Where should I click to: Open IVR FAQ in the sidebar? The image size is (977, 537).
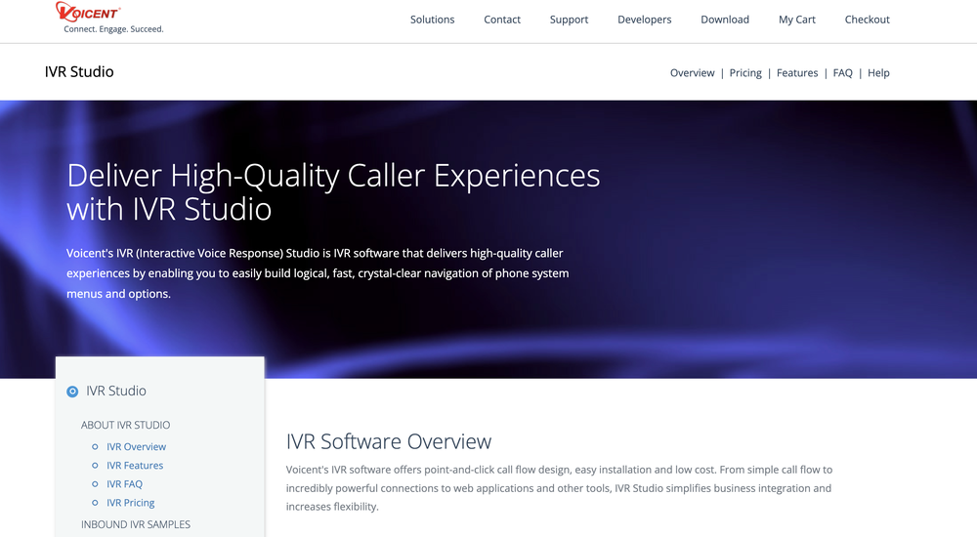(124, 484)
